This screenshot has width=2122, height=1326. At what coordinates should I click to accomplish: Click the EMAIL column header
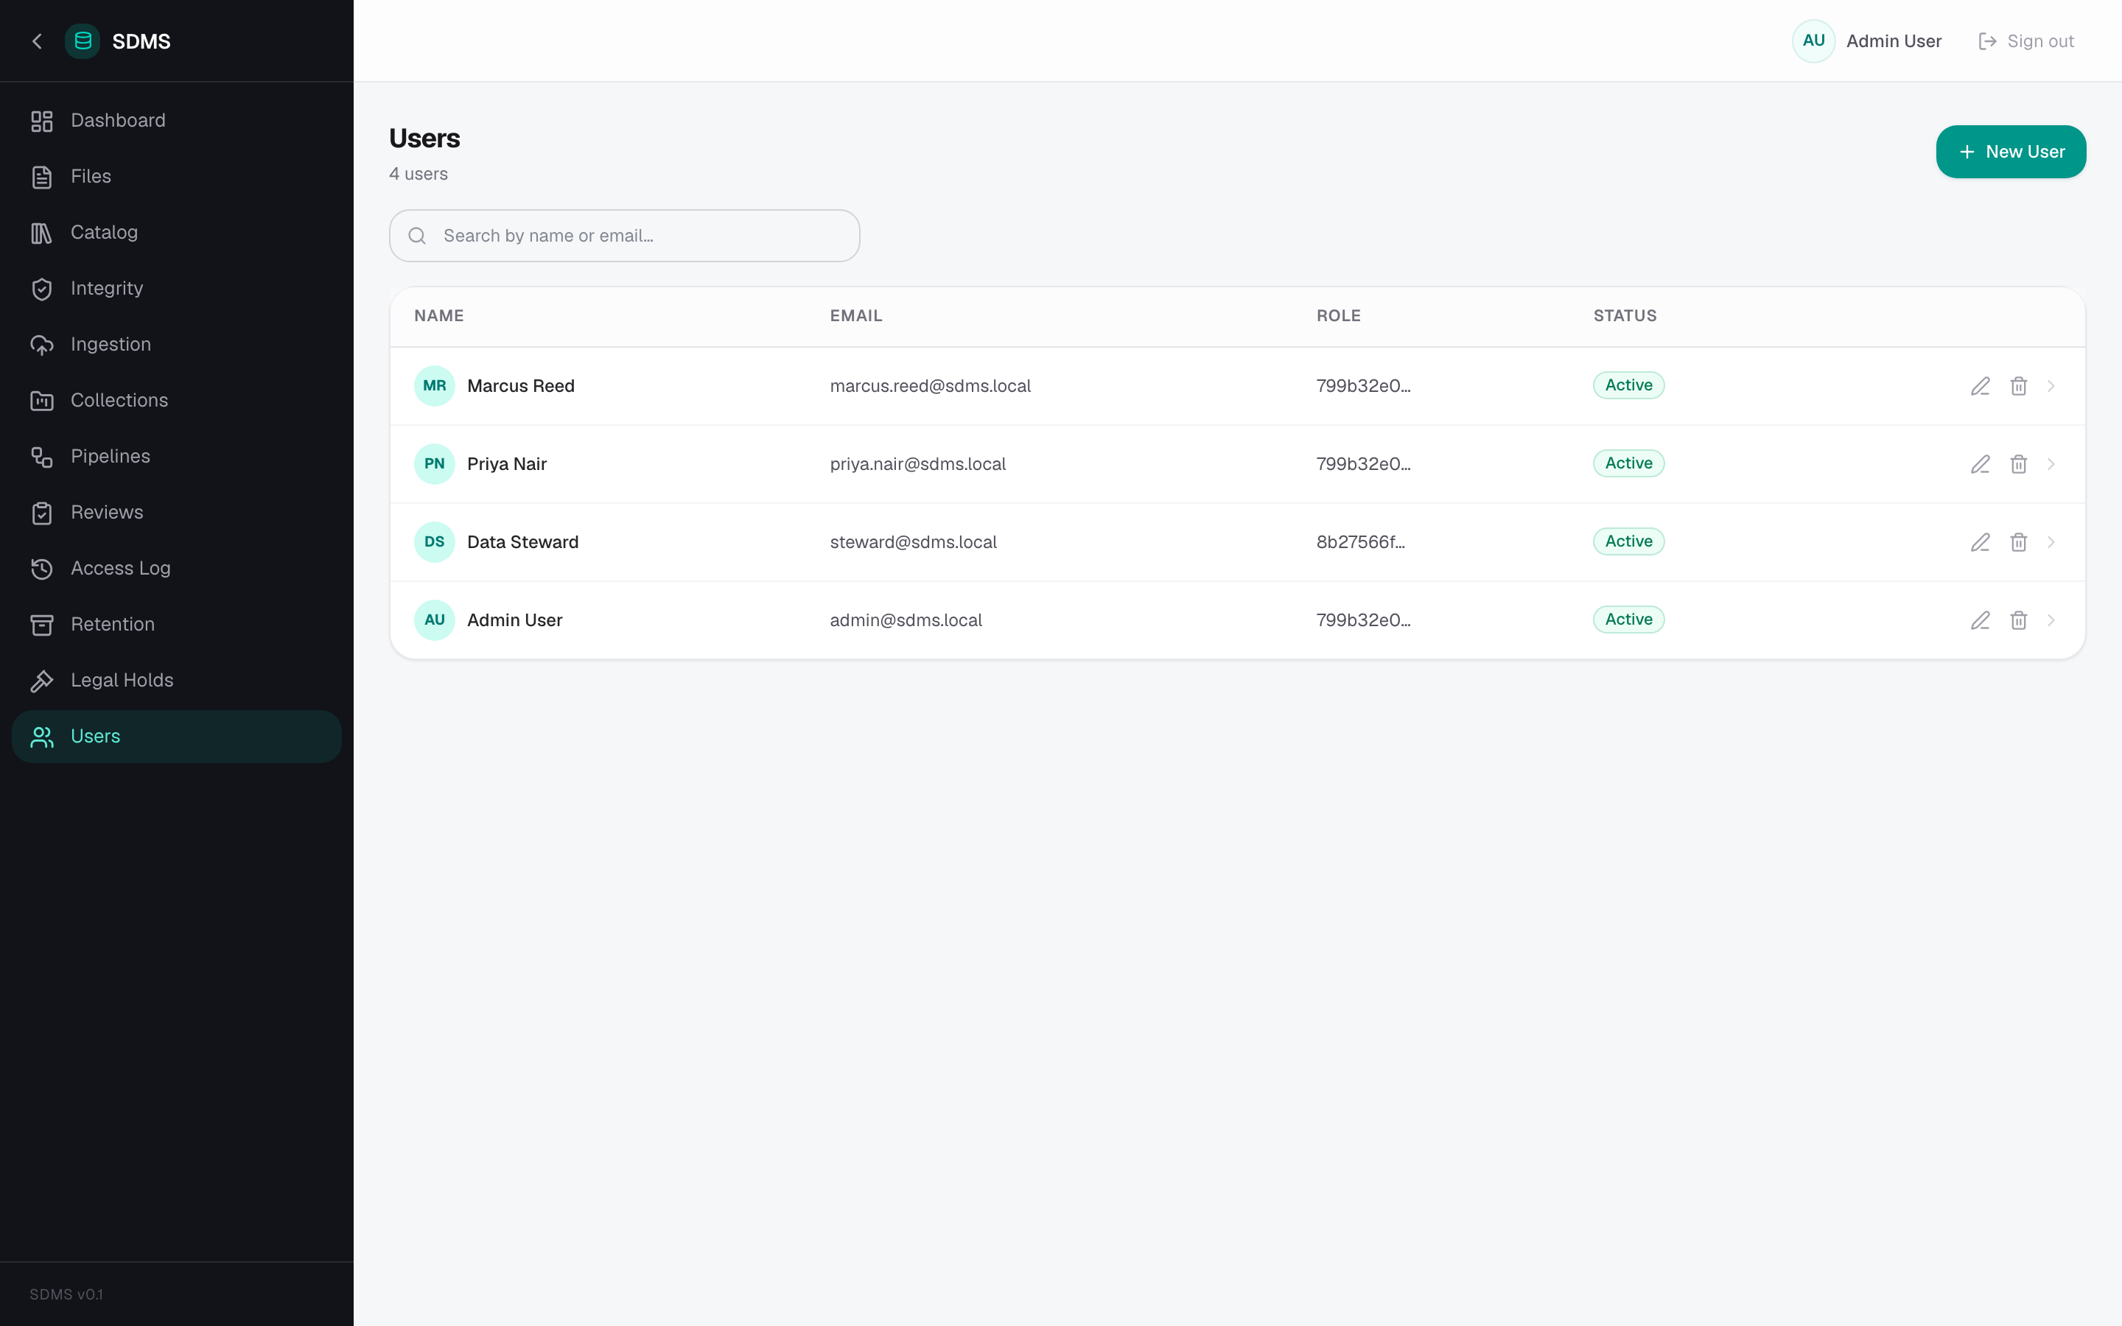(x=856, y=316)
